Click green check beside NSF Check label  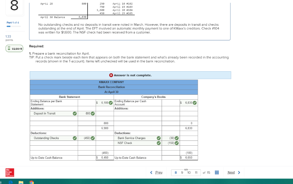coord(159,143)
